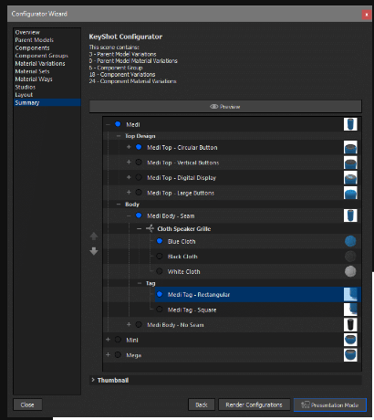Select Medi Tag - Square radio button
Screen dimensions: 374x420
[x=160, y=310]
